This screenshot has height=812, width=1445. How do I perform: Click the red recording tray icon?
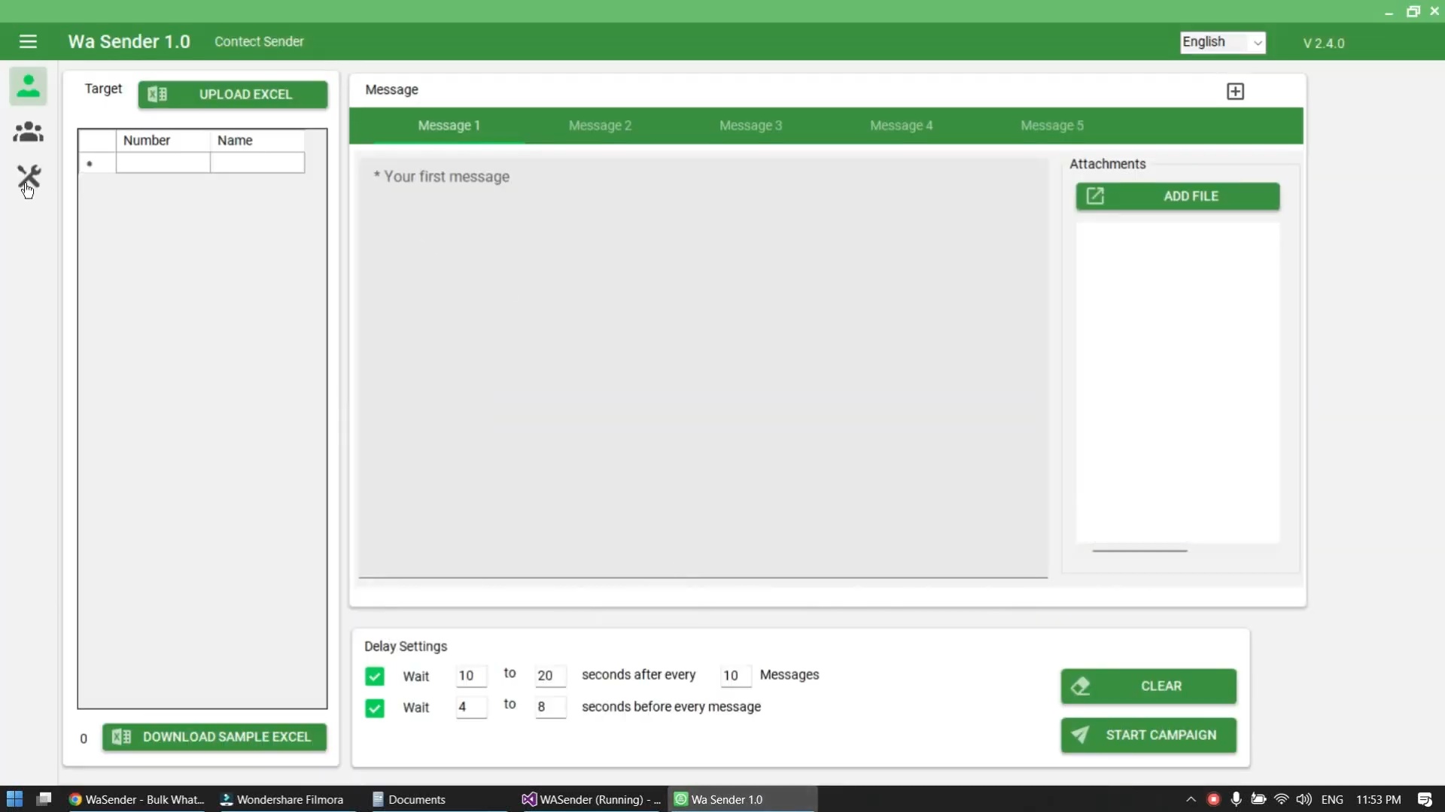point(1213,799)
